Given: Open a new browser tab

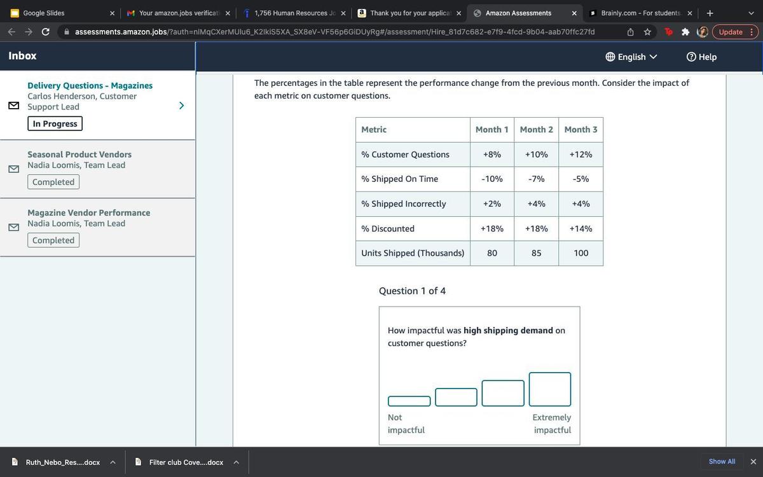Looking at the screenshot, I should point(710,13).
